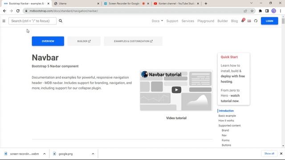The image size is (285, 160).
Task: Go forward with the browser arrow
Action: coord(11,11)
